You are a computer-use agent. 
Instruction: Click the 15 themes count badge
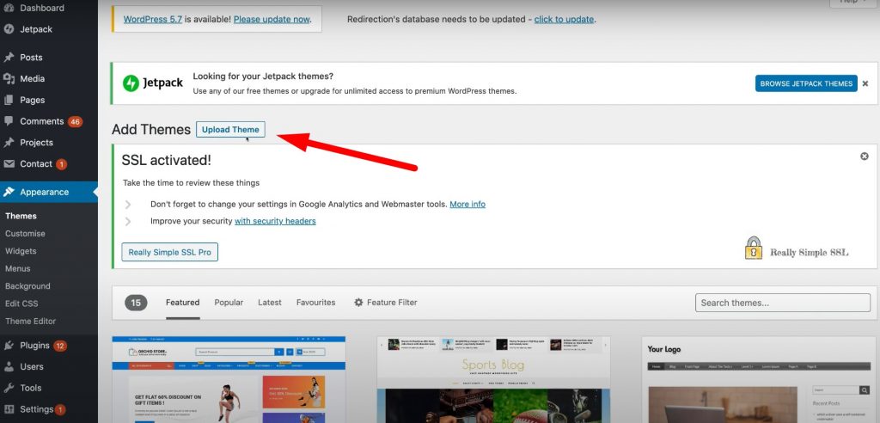136,303
